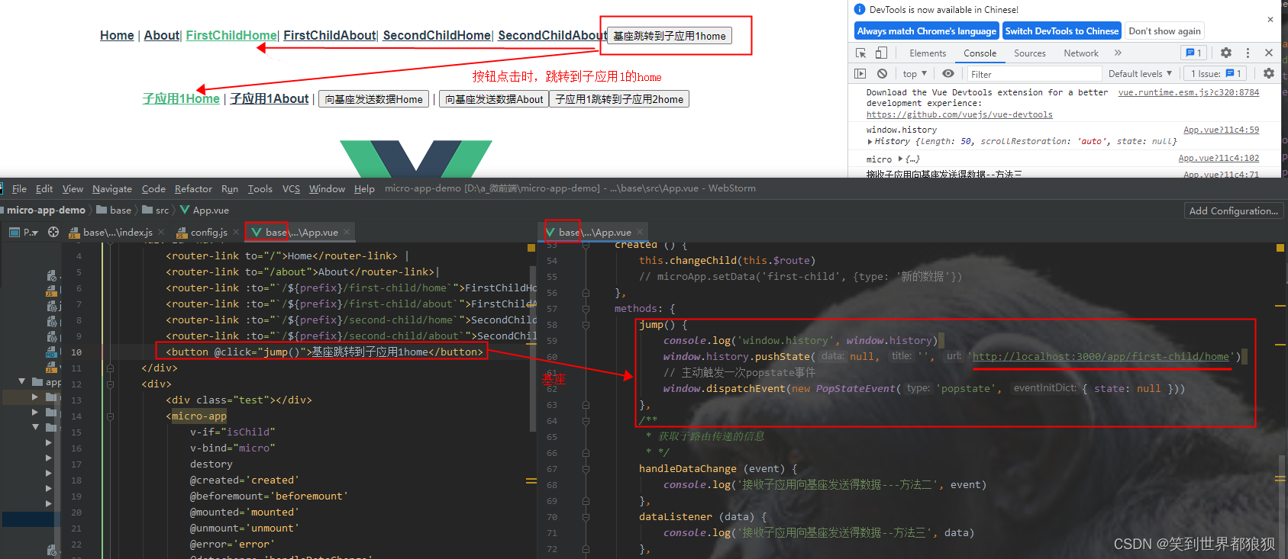Switch to the Network tab in DevTools
This screenshot has width=1288, height=559.
[x=1081, y=53]
